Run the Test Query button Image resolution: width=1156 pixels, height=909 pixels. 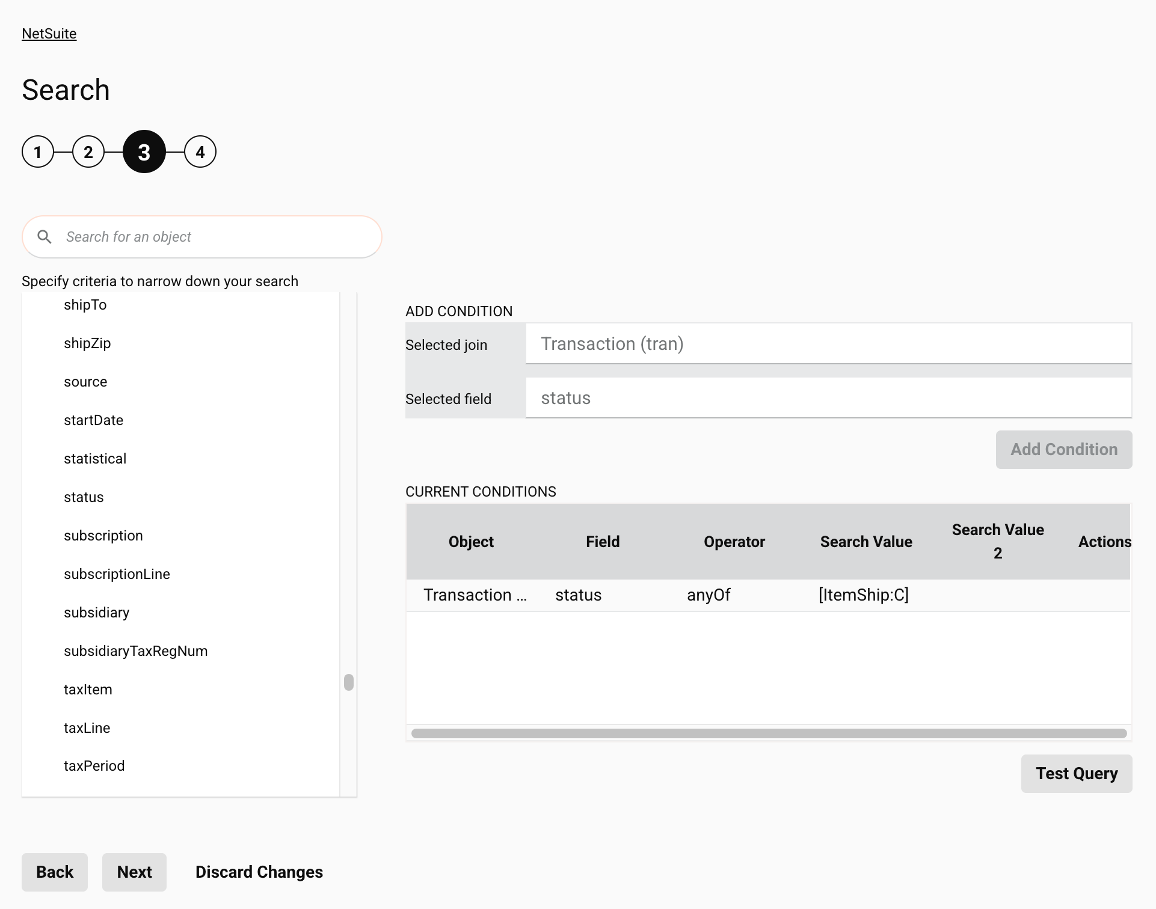1076,774
